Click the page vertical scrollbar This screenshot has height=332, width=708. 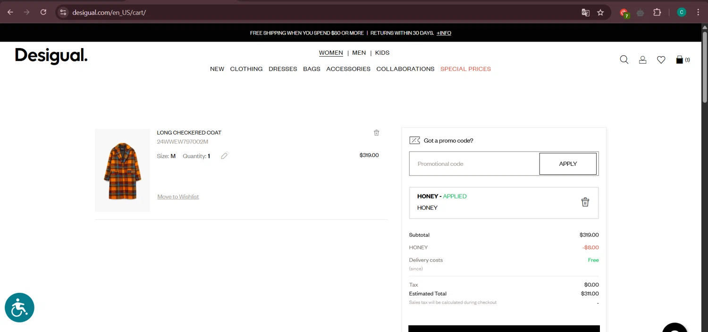(705, 67)
